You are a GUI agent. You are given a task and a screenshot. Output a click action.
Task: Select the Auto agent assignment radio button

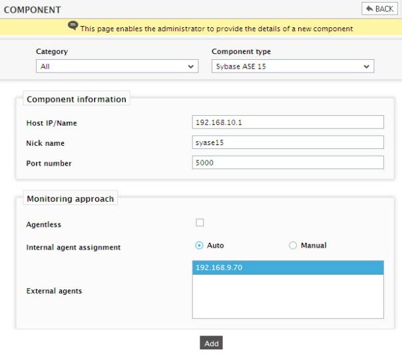point(199,246)
